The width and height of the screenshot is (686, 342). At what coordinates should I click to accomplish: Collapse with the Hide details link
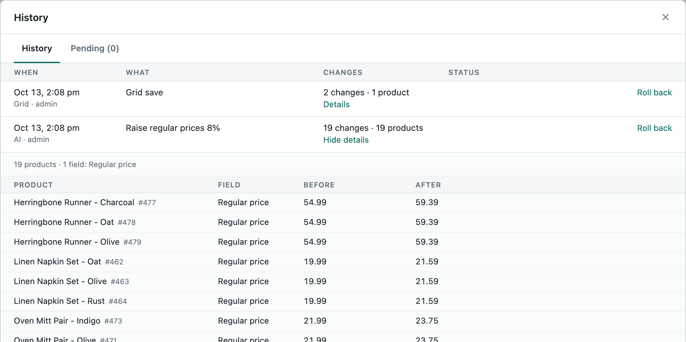tap(346, 140)
